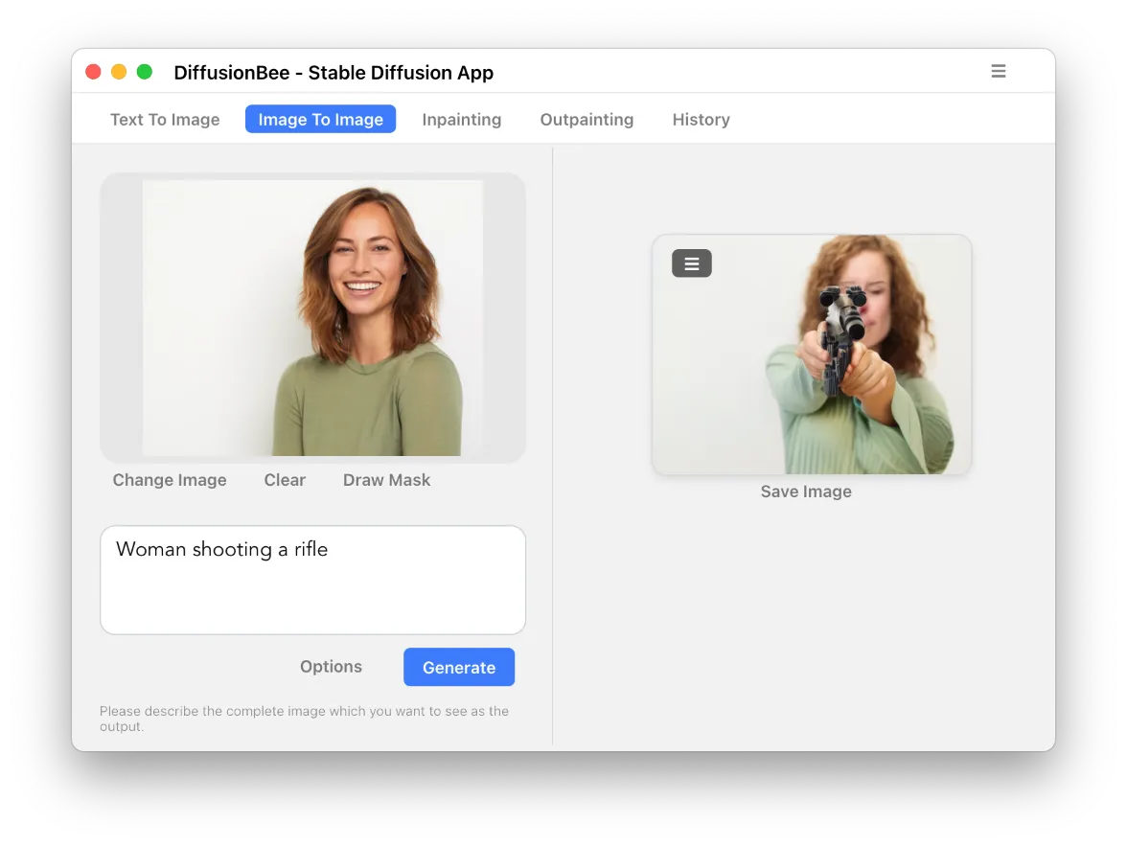
Task: Select the Image To Image tab
Action: tap(320, 120)
